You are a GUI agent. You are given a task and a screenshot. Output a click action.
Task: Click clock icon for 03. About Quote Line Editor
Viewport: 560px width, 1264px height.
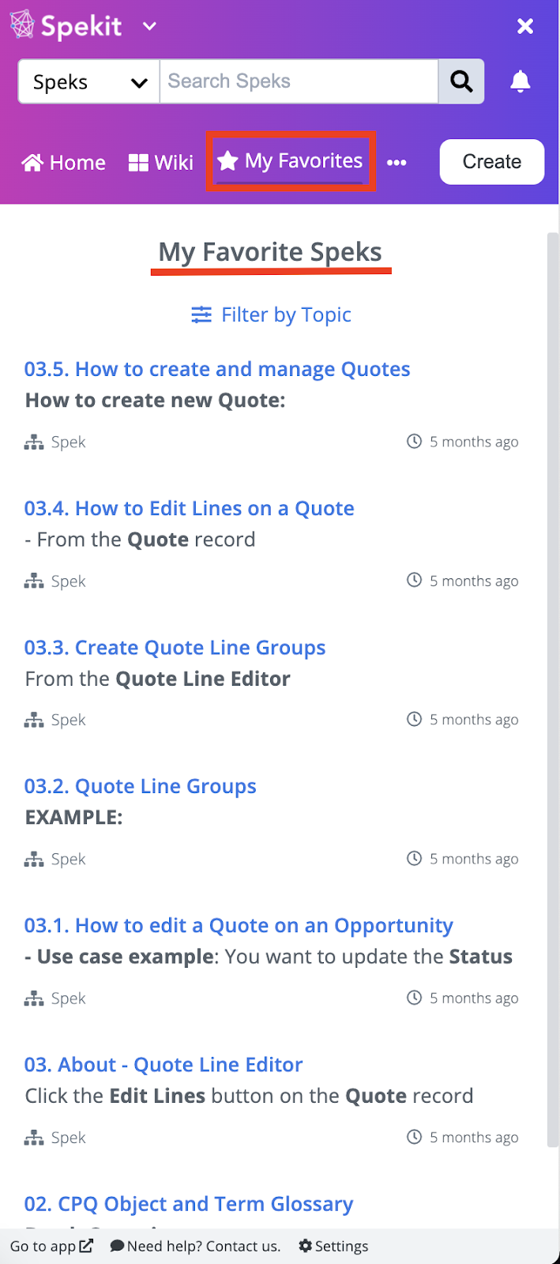point(414,1136)
